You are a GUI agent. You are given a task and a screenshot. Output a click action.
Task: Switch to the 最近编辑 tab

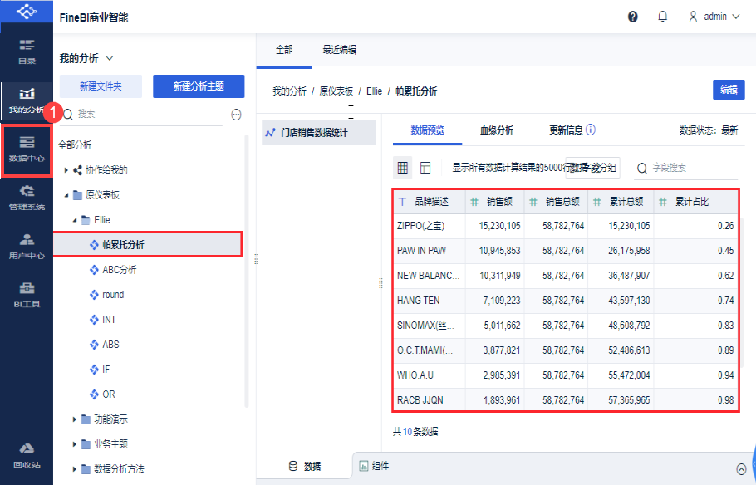(340, 50)
